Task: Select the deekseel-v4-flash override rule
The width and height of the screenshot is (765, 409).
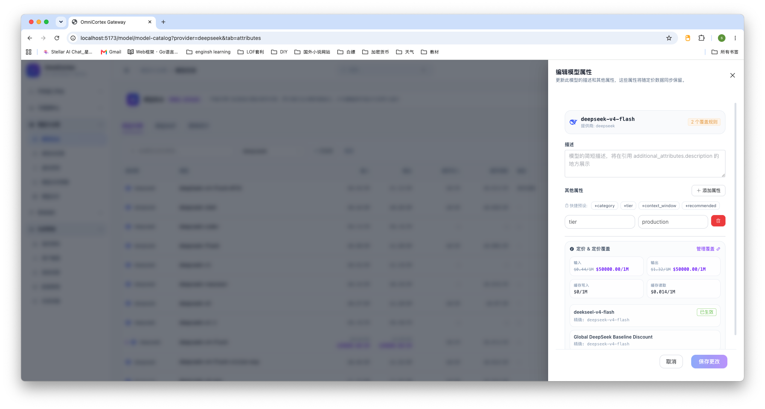Action: coord(645,316)
